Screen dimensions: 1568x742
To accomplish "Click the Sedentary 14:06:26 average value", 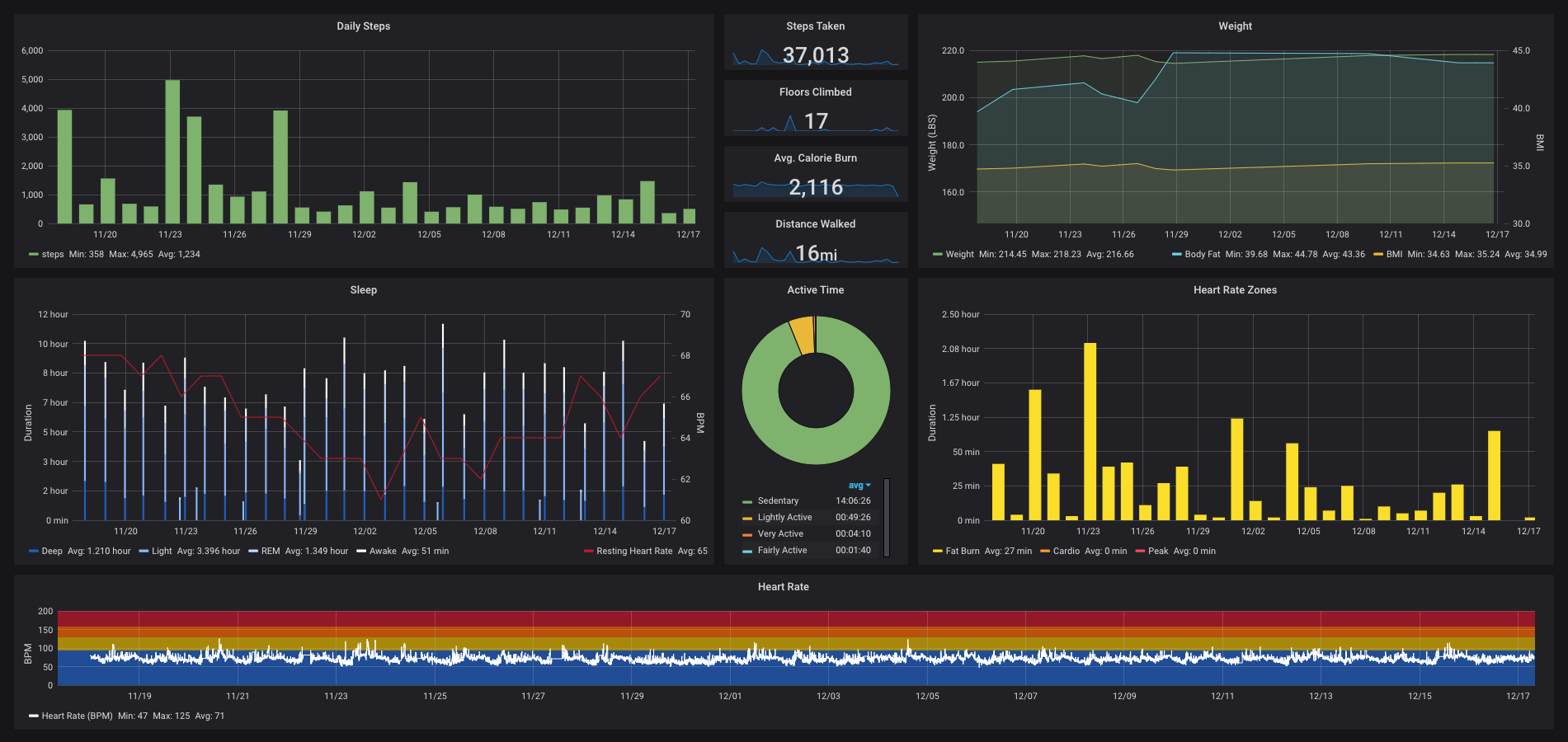I will (x=853, y=500).
